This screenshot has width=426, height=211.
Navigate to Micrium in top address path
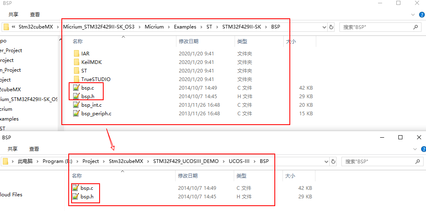154,27
